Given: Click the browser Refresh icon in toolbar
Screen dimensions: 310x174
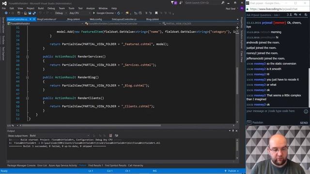Looking at the screenshot, I should [119, 13].
